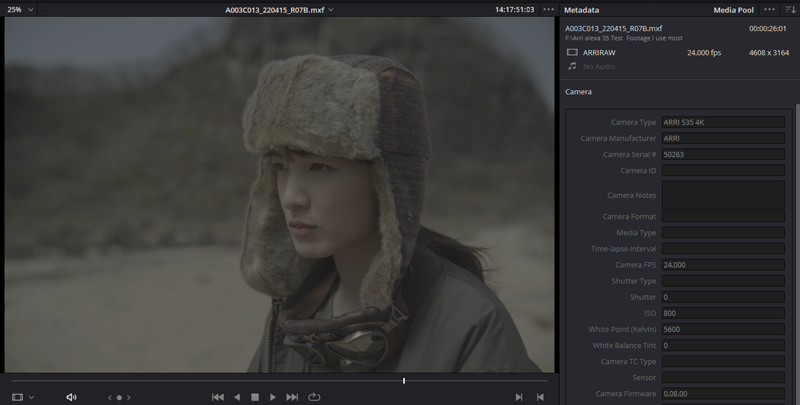Viewport: 800px width, 405px height.
Task: Toggle the audio mute speaker icon
Action: 71,397
